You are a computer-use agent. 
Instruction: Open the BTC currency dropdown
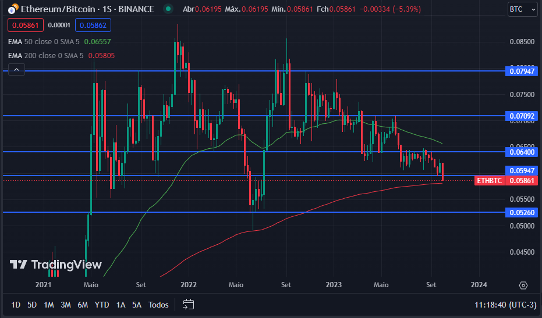(523, 9)
